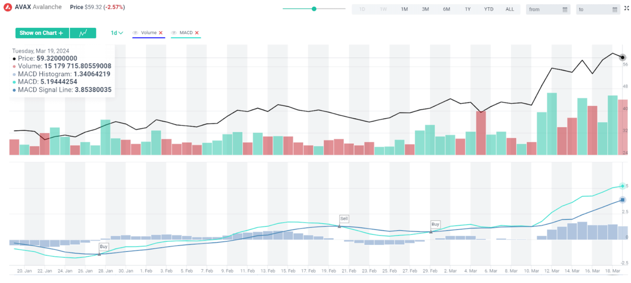
Task: Toggle fullscreen chart expand icon
Action: click(x=626, y=8)
